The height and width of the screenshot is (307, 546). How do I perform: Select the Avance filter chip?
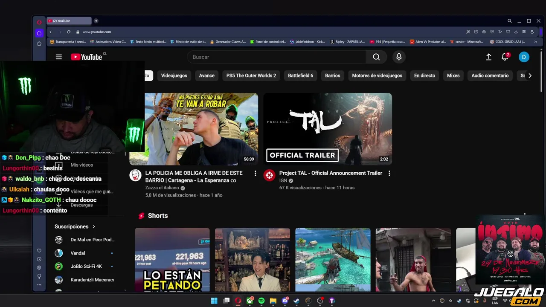tap(206, 75)
